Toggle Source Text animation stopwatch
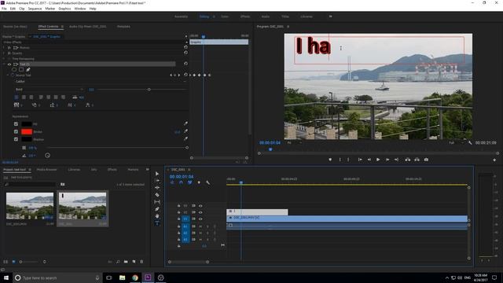Screen dimensions: 503x283 pyautogui.click(x=13, y=75)
